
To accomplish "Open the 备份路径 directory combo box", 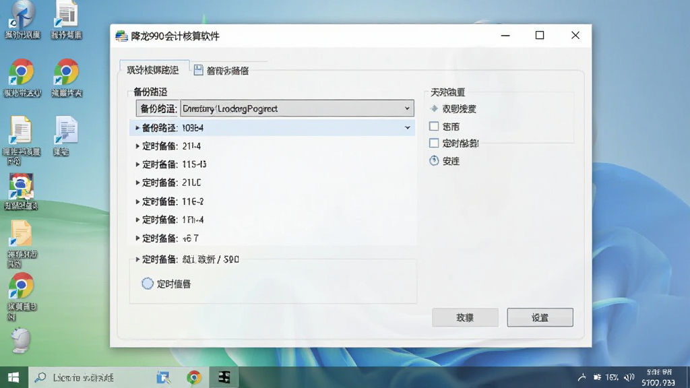I will [x=297, y=108].
